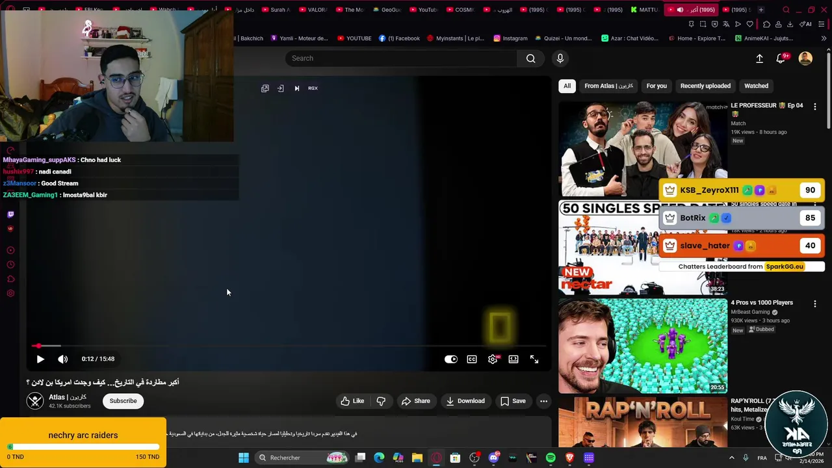This screenshot has width=832, height=468.
Task: Open the three-dot more actions menu under the video
Action: (x=543, y=401)
